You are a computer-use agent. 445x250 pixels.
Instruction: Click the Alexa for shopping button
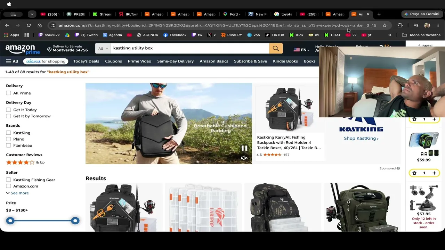pyautogui.click(x=46, y=61)
